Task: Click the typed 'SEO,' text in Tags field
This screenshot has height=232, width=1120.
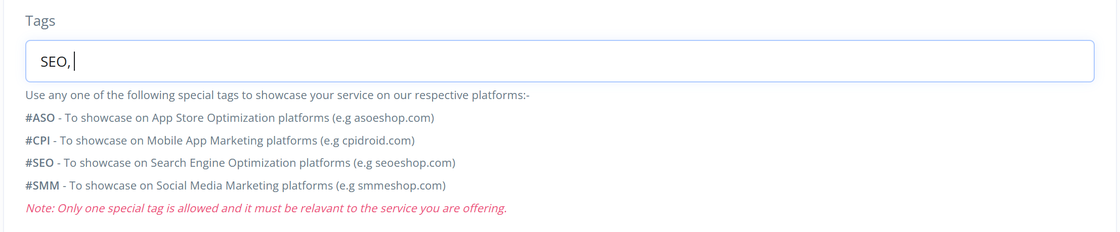Action: [55, 62]
